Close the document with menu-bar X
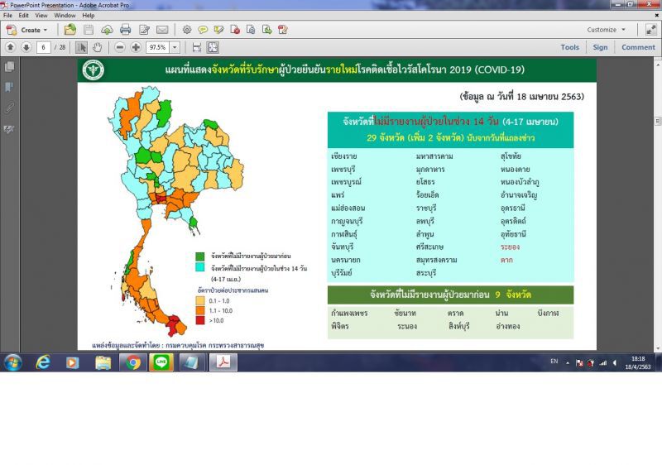 656,15
